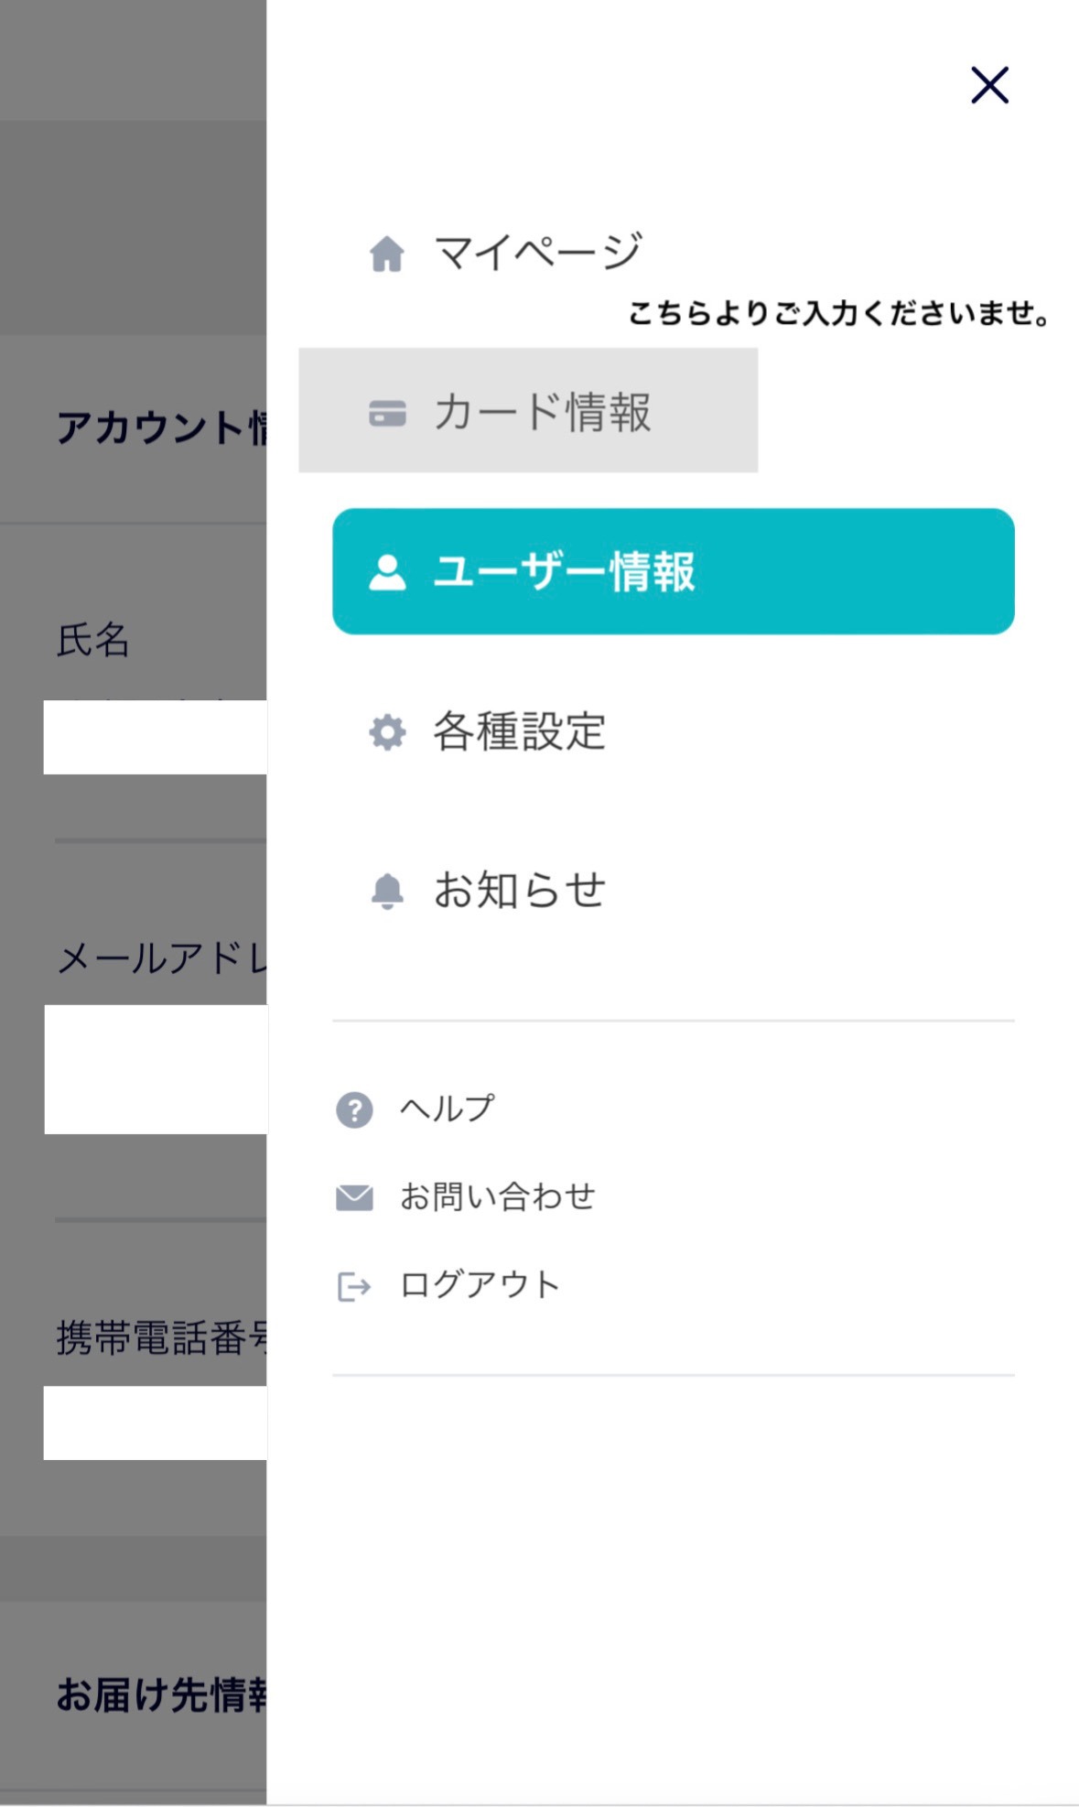The height and width of the screenshot is (1807, 1079).
Task: Click the logout arrow icon
Action: [354, 1286]
